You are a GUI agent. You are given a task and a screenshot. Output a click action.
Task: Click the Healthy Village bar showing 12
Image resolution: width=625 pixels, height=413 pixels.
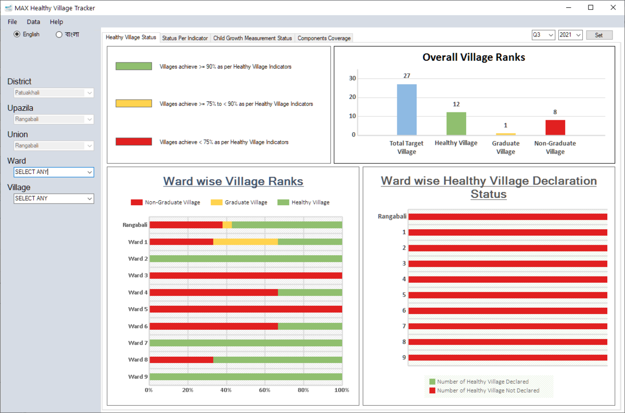coord(456,122)
